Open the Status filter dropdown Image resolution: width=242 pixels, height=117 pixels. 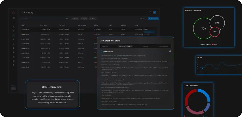[x=75, y=19]
